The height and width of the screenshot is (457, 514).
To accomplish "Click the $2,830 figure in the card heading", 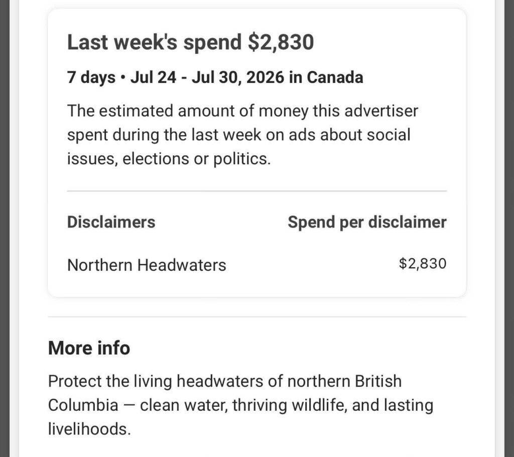I will [x=281, y=42].
